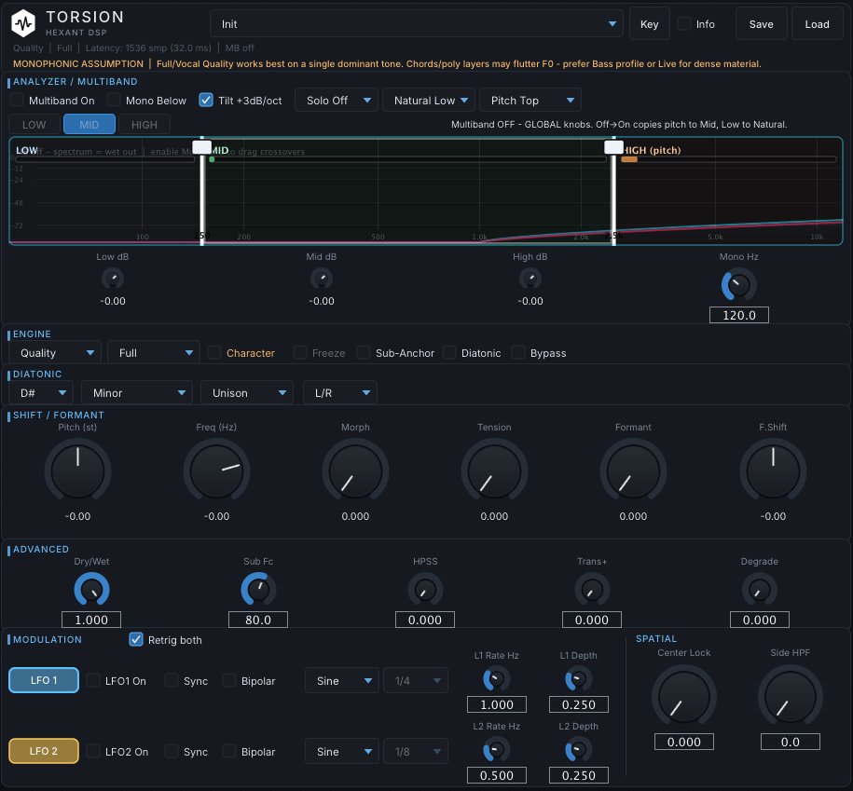853x791 pixels.
Task: Click the L1 Rate Hz knob
Action: pyautogui.click(x=496, y=679)
